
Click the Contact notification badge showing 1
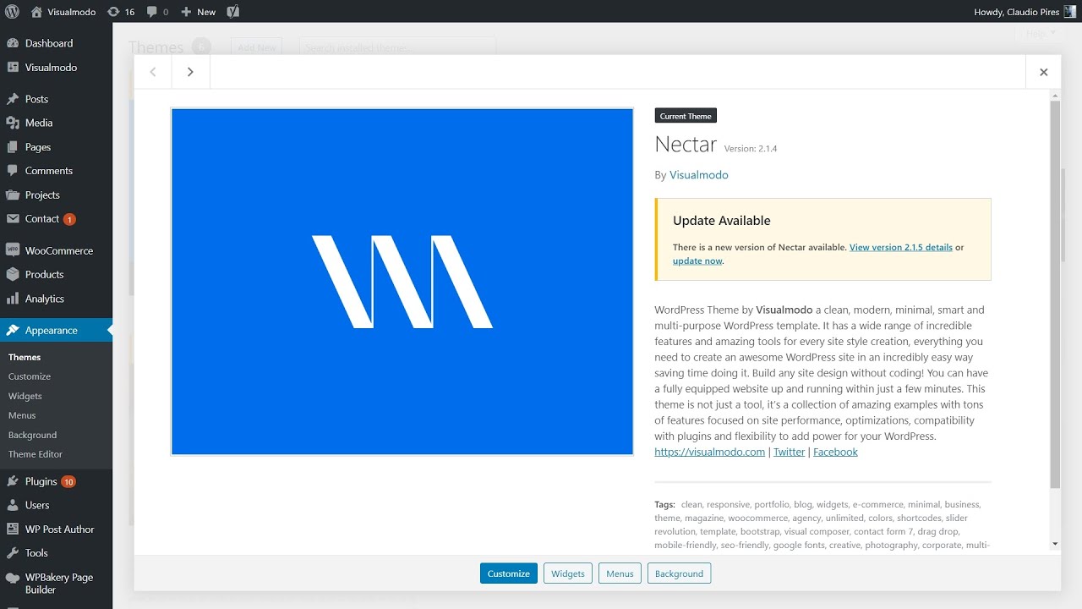click(69, 219)
